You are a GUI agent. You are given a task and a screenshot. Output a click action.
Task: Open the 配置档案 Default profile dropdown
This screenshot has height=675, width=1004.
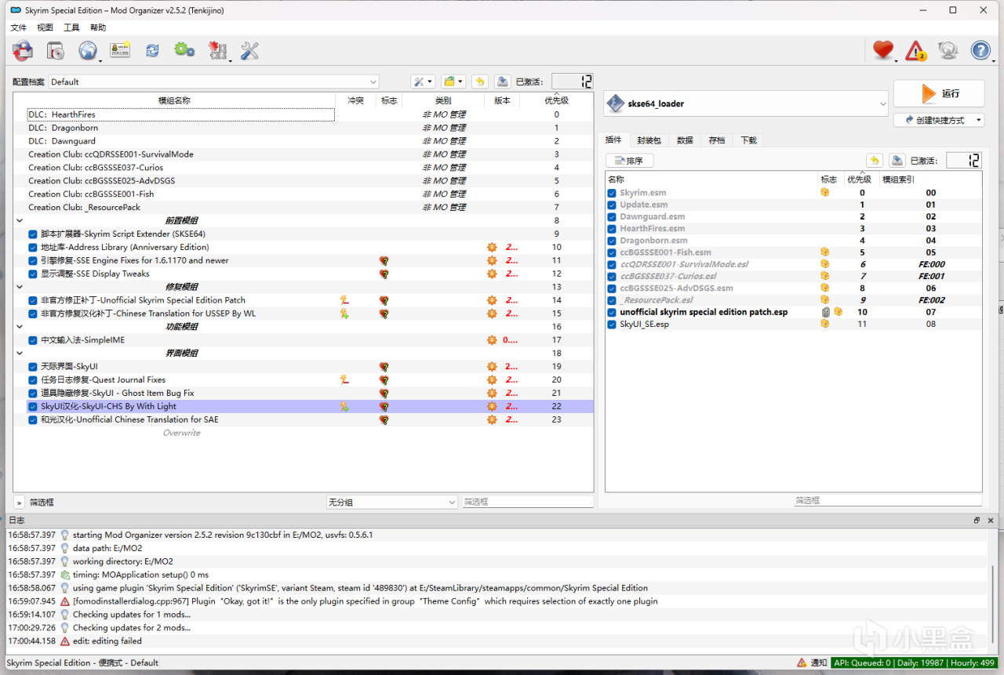tap(214, 82)
